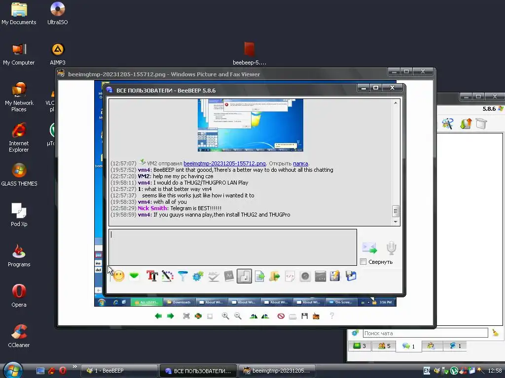Select the UltraISO desktop icon
This screenshot has width=505, height=378.
pos(57,13)
